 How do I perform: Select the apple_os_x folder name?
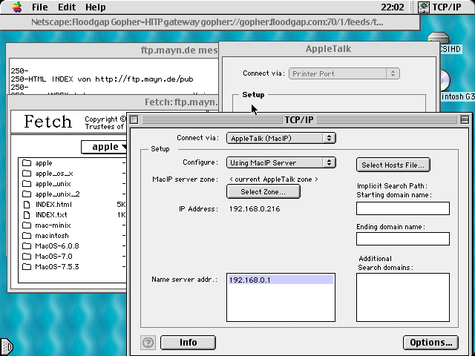point(54,174)
